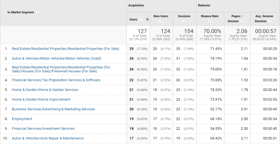This screenshot has width=280, height=145.
Task: Select overall pages per session 2.06
Action: (x=242, y=31)
